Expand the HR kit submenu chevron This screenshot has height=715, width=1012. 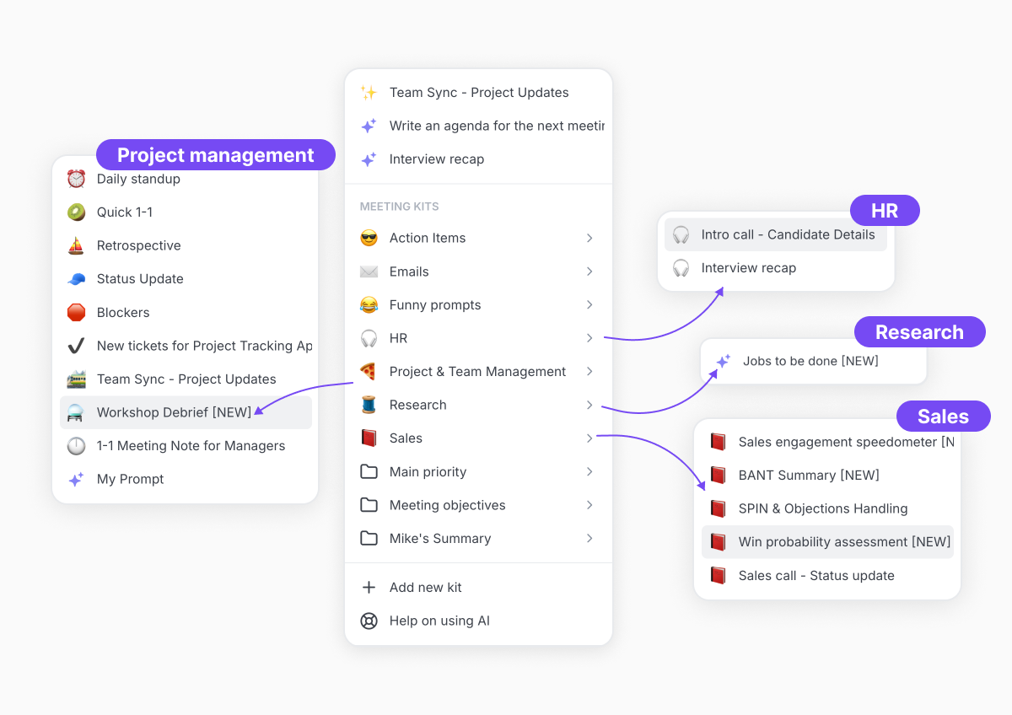(589, 338)
